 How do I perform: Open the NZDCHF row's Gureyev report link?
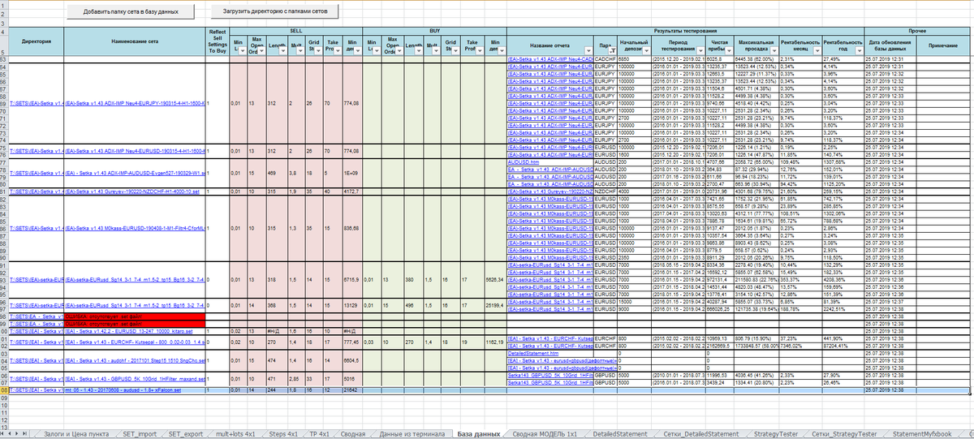click(550, 191)
